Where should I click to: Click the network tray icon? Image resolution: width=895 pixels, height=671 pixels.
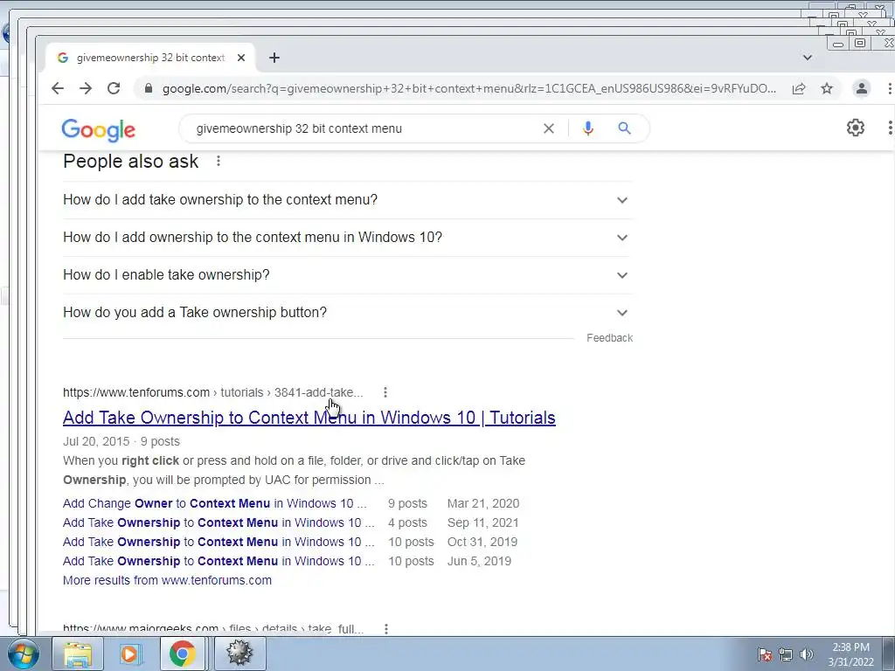coord(786,655)
